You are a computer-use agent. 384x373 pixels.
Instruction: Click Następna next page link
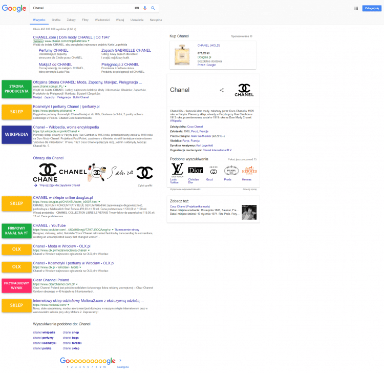[123, 367]
